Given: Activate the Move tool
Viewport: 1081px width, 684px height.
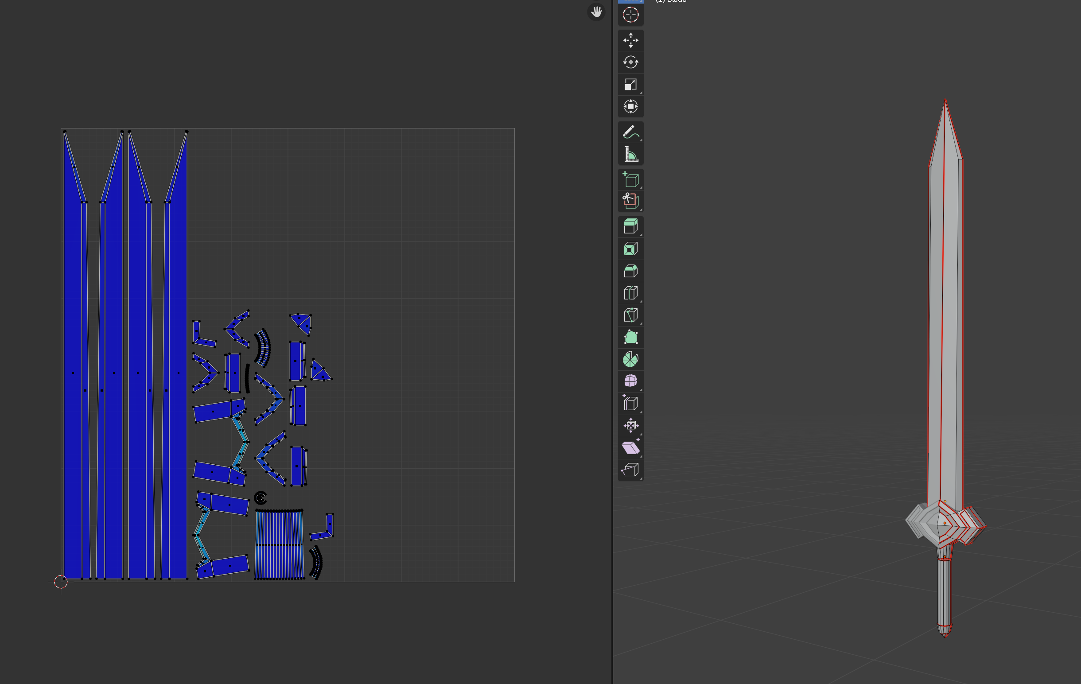Looking at the screenshot, I should click(630, 40).
